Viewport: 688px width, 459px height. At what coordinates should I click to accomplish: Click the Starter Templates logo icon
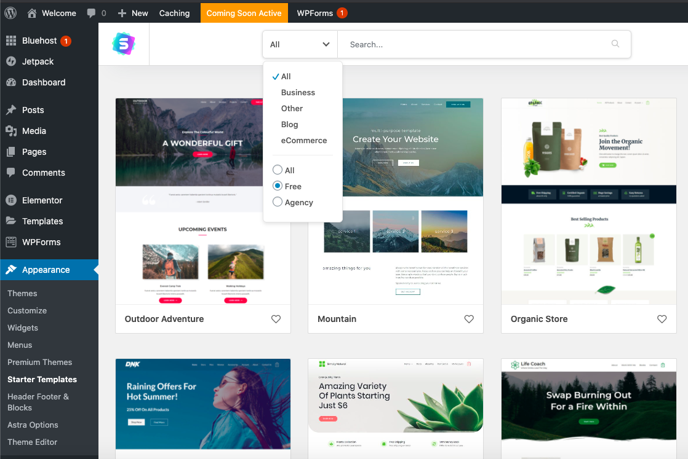[x=124, y=44]
